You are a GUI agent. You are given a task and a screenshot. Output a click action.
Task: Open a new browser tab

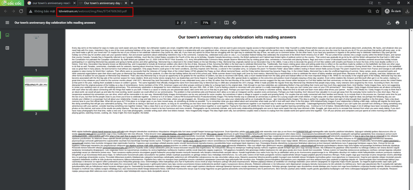click(x=132, y=3)
